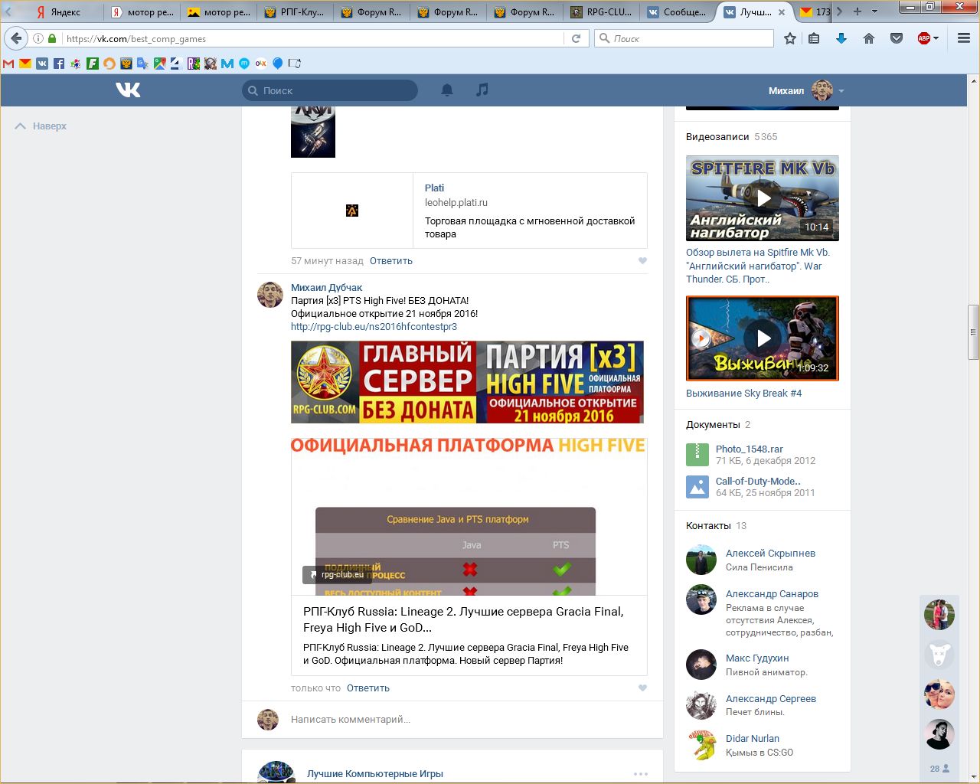Open contact Макс Гудухин
Screen dimensions: 980x784
(x=757, y=658)
